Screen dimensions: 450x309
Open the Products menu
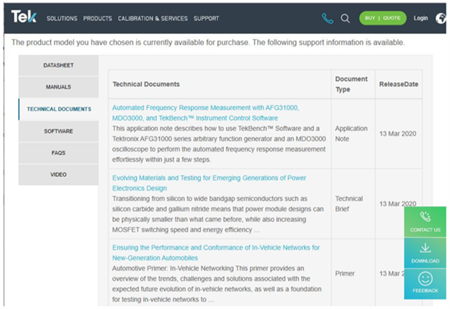(x=97, y=18)
